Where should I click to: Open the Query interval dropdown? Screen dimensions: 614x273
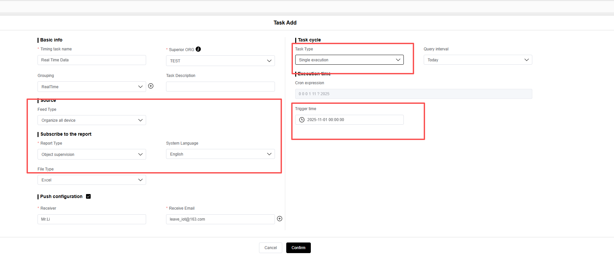pos(478,60)
